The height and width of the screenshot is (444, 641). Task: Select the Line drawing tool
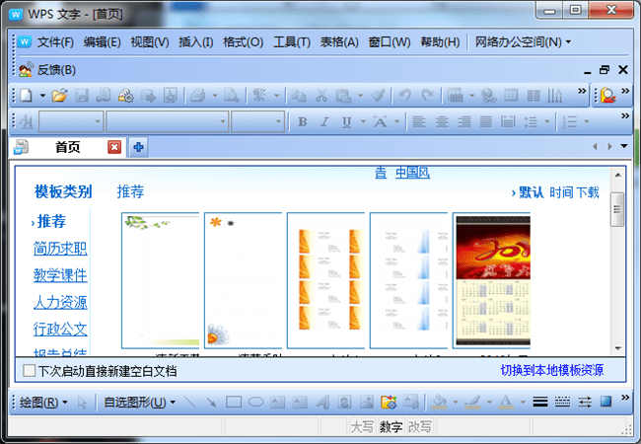(x=189, y=403)
